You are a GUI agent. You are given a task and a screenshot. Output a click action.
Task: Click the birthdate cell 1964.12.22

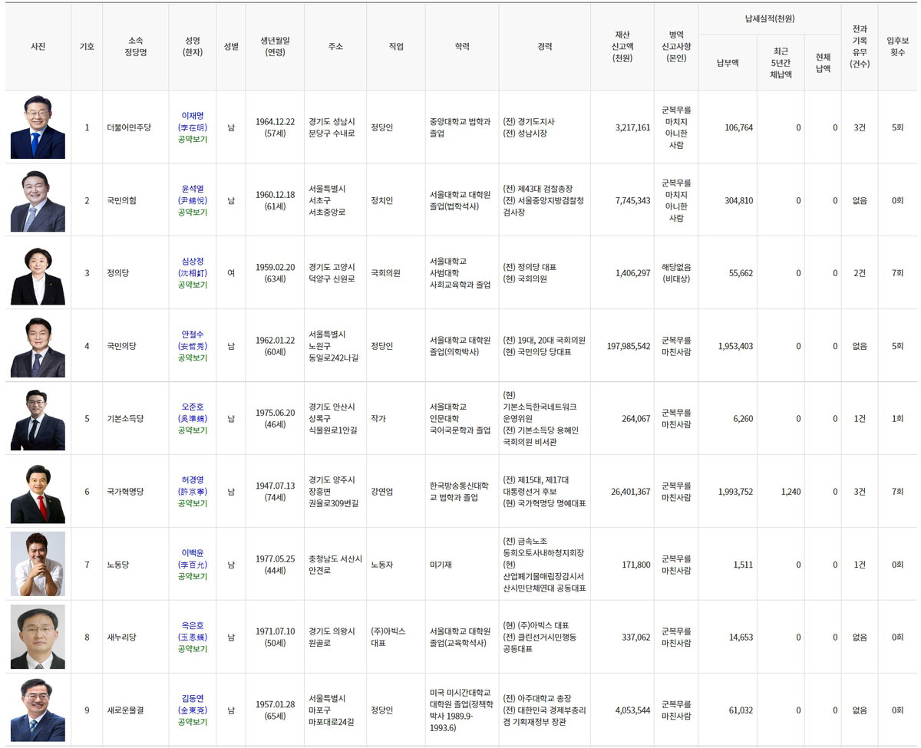coord(275,127)
